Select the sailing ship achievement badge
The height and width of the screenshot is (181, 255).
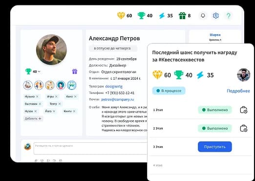tap(28, 85)
